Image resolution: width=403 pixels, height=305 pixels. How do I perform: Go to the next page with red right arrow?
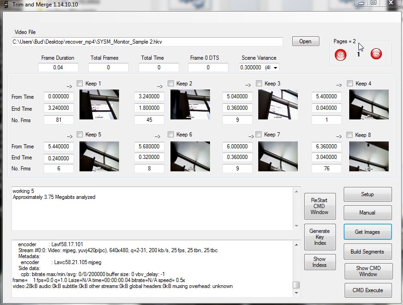(376, 54)
